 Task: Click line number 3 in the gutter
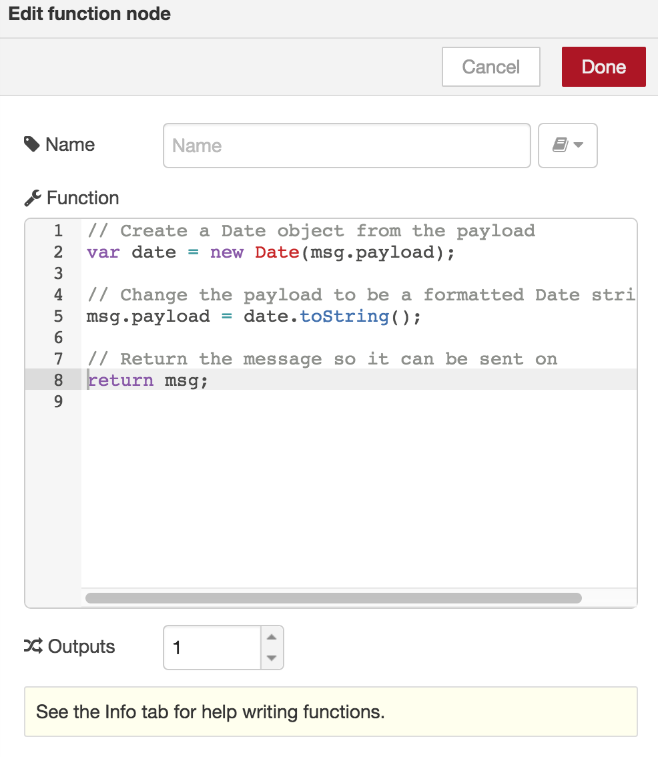(59, 273)
